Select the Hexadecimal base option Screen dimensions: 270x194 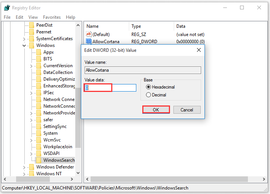tap(148, 87)
